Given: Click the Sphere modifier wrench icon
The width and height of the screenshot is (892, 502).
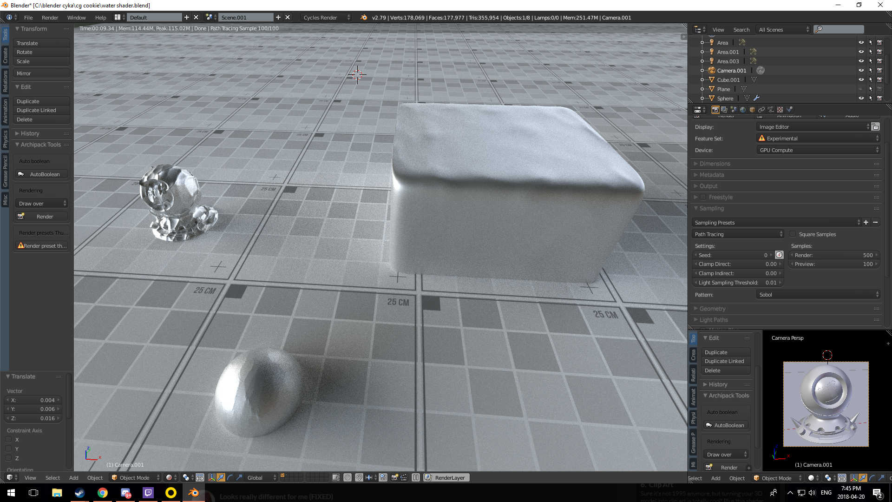Looking at the screenshot, I should (x=757, y=98).
